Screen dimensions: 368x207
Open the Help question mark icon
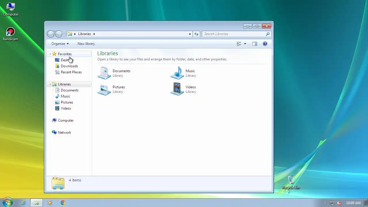click(265, 44)
